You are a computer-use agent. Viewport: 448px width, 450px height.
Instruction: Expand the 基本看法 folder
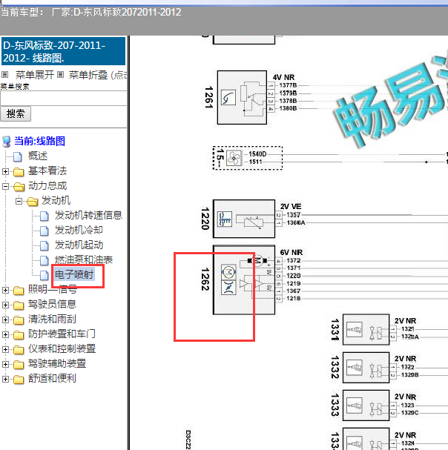pyautogui.click(x=5, y=171)
